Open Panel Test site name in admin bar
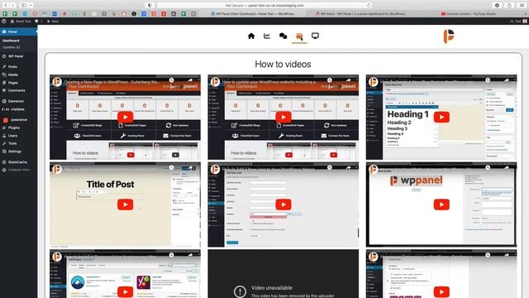This screenshot has height=298, width=529. 21,21
